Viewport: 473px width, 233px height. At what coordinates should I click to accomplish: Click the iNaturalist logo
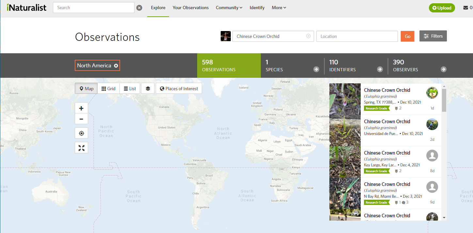(27, 7)
